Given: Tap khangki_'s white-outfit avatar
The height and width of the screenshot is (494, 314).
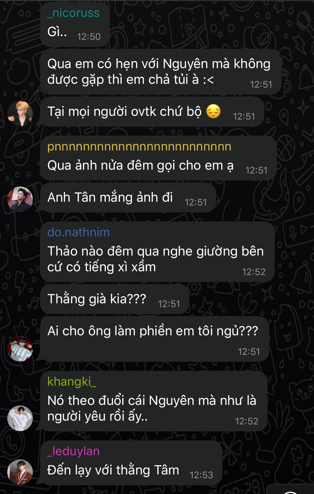Looking at the screenshot, I should pos(20,418).
